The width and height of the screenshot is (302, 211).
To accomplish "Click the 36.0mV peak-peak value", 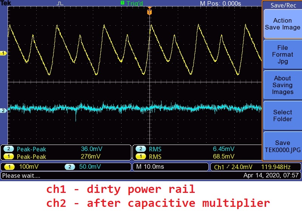I will coord(91,149).
